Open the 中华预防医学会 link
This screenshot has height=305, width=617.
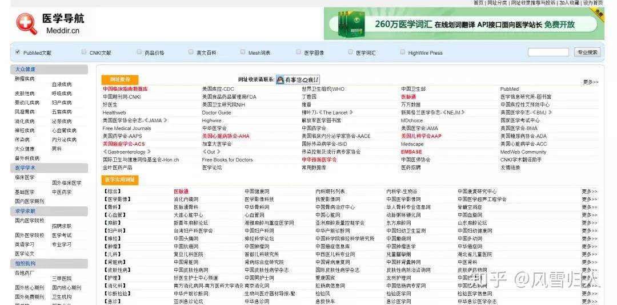pyautogui.click(x=319, y=160)
